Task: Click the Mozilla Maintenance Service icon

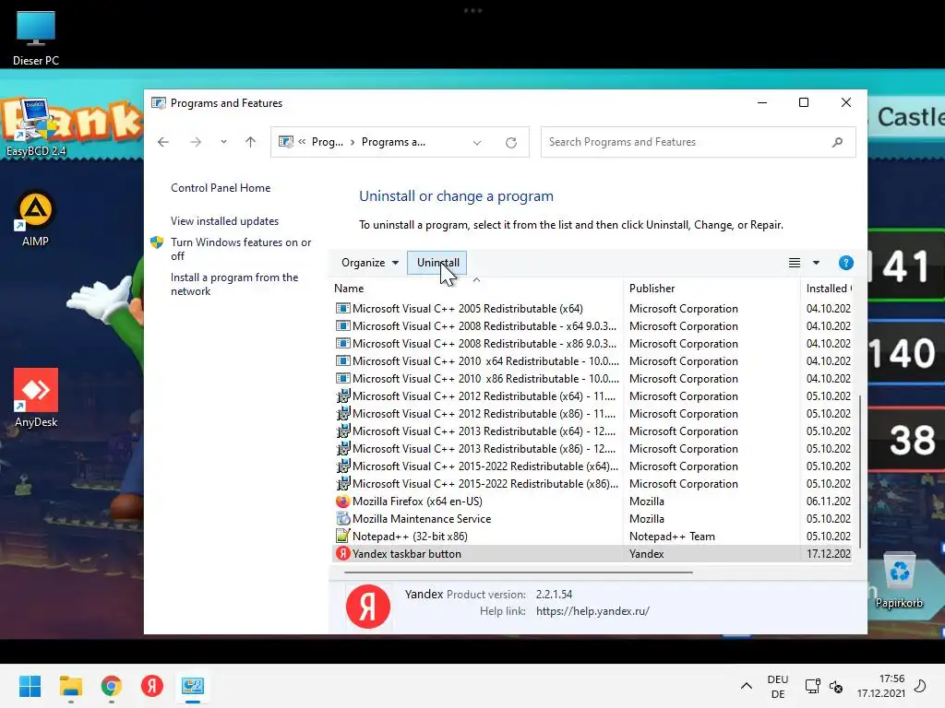Action: [343, 518]
